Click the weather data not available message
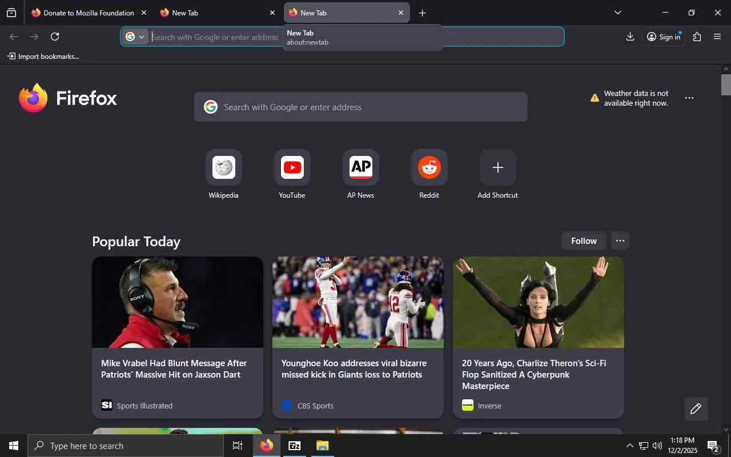This screenshot has height=457, width=731. point(636,98)
